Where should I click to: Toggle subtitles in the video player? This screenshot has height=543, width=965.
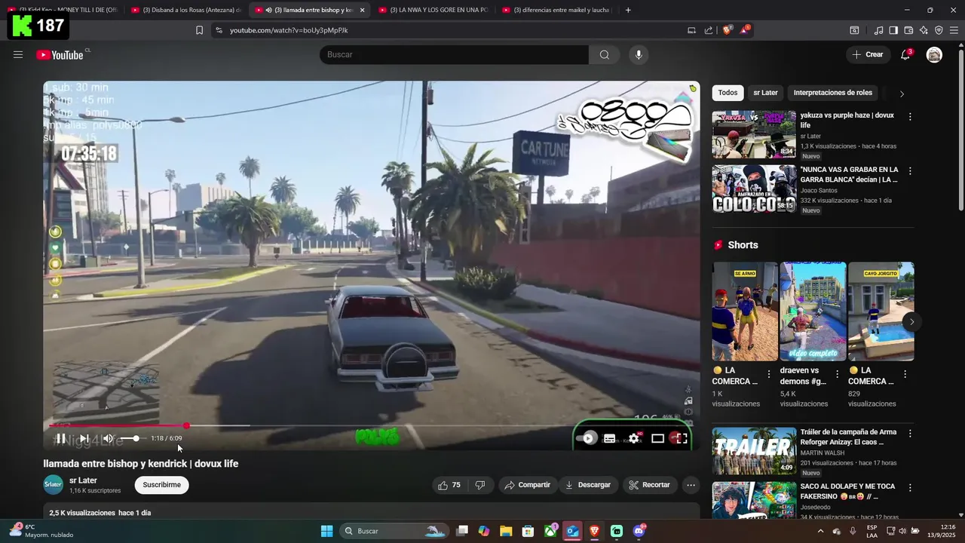click(610, 438)
